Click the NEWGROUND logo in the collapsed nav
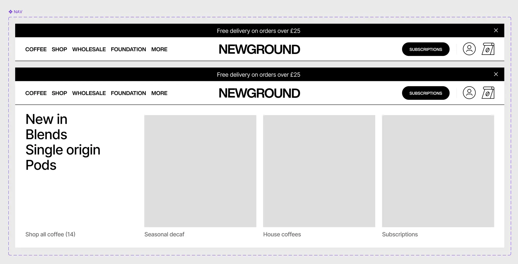 click(x=259, y=50)
